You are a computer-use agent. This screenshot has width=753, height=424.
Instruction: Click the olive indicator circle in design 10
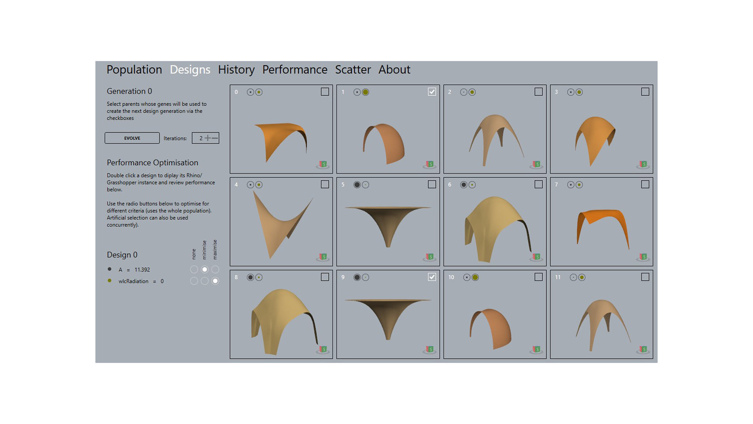point(475,278)
